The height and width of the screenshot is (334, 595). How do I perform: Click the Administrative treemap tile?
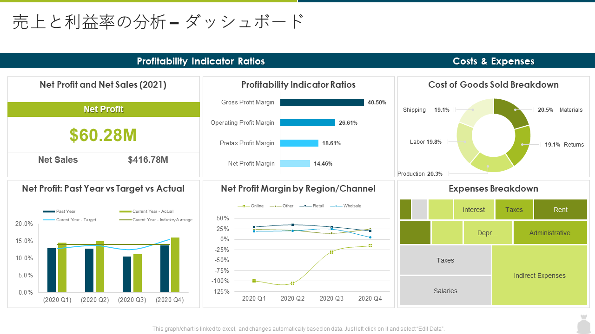(550, 232)
